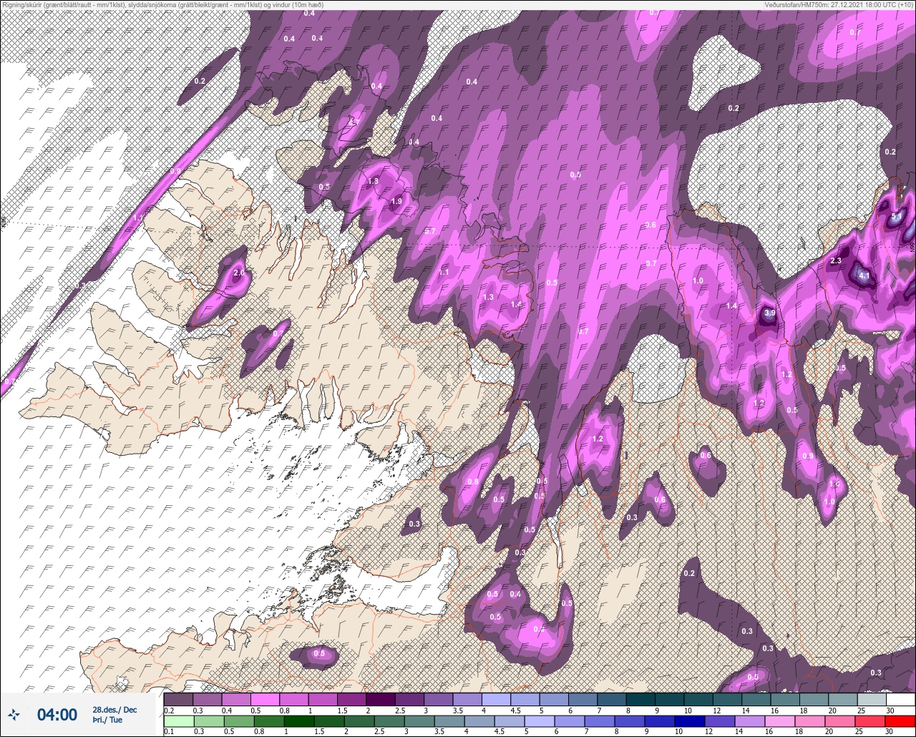This screenshot has height=737, width=916.
Task: Select the '28.des./ Dec' date label
Action: [x=114, y=709]
